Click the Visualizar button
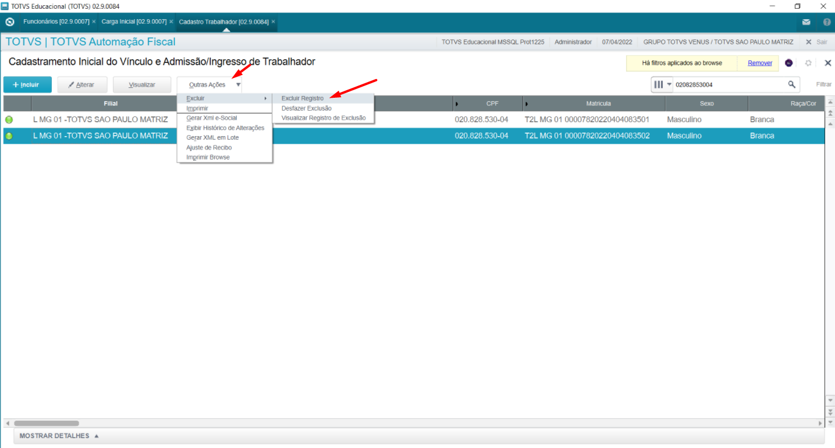 click(142, 85)
